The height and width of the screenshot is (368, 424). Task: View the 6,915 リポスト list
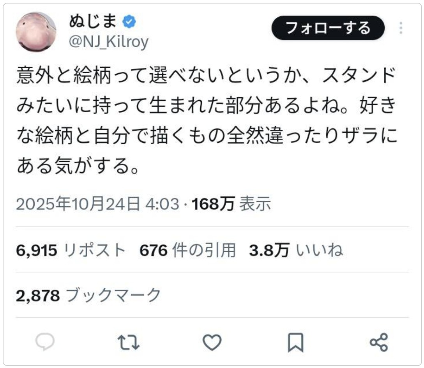pyautogui.click(x=71, y=250)
